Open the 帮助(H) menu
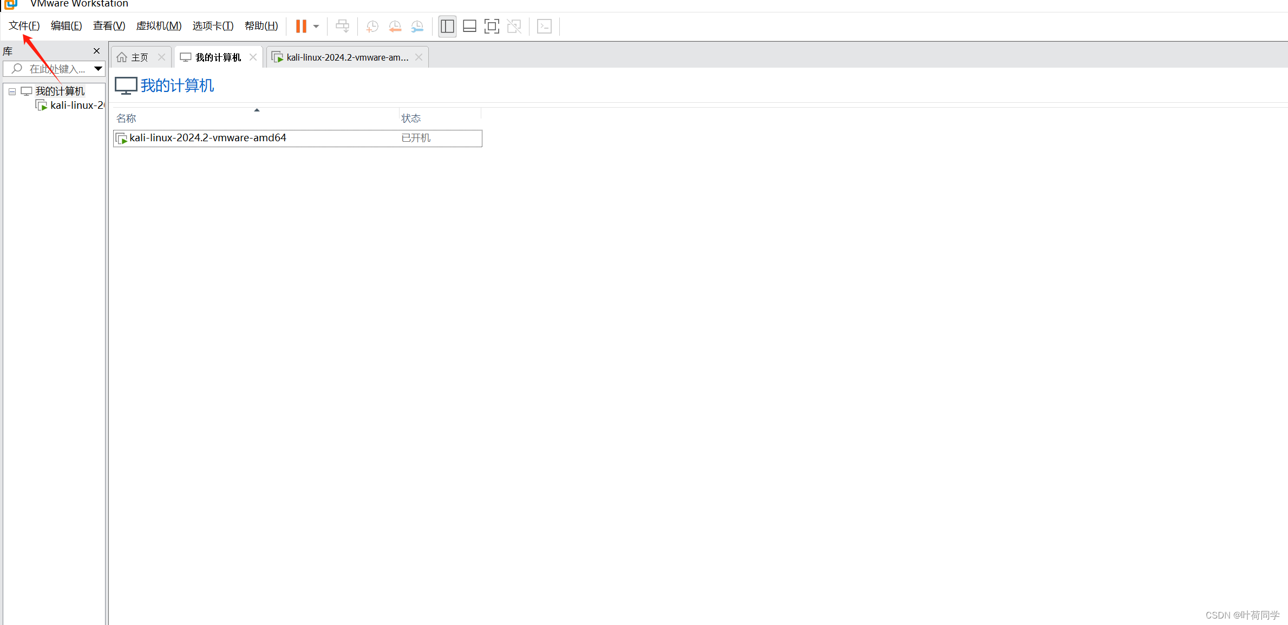Screen dimensions: 1288x625 261,26
